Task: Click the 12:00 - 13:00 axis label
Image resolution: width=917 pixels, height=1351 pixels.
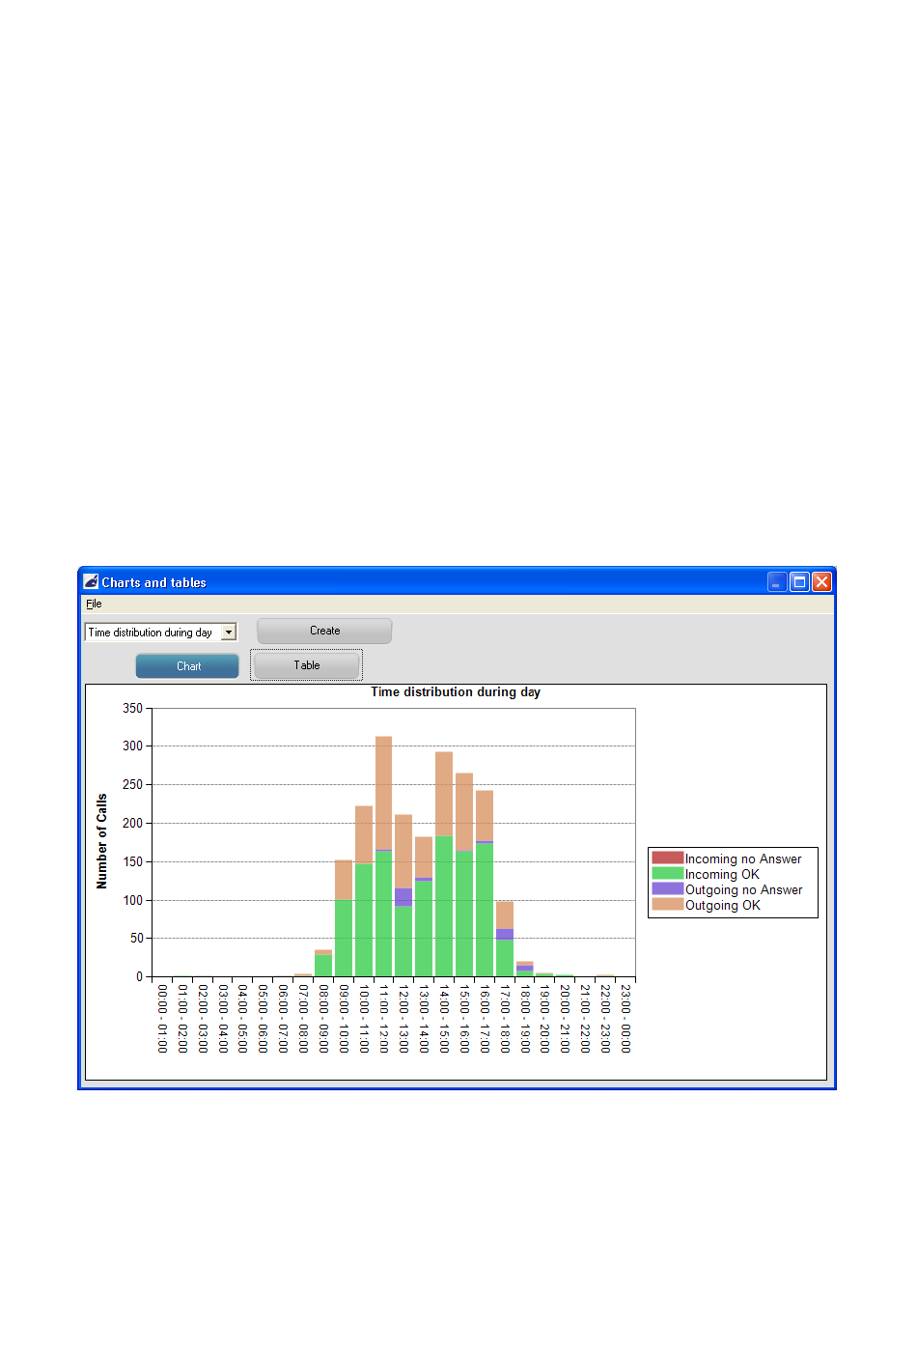Action: click(403, 1019)
